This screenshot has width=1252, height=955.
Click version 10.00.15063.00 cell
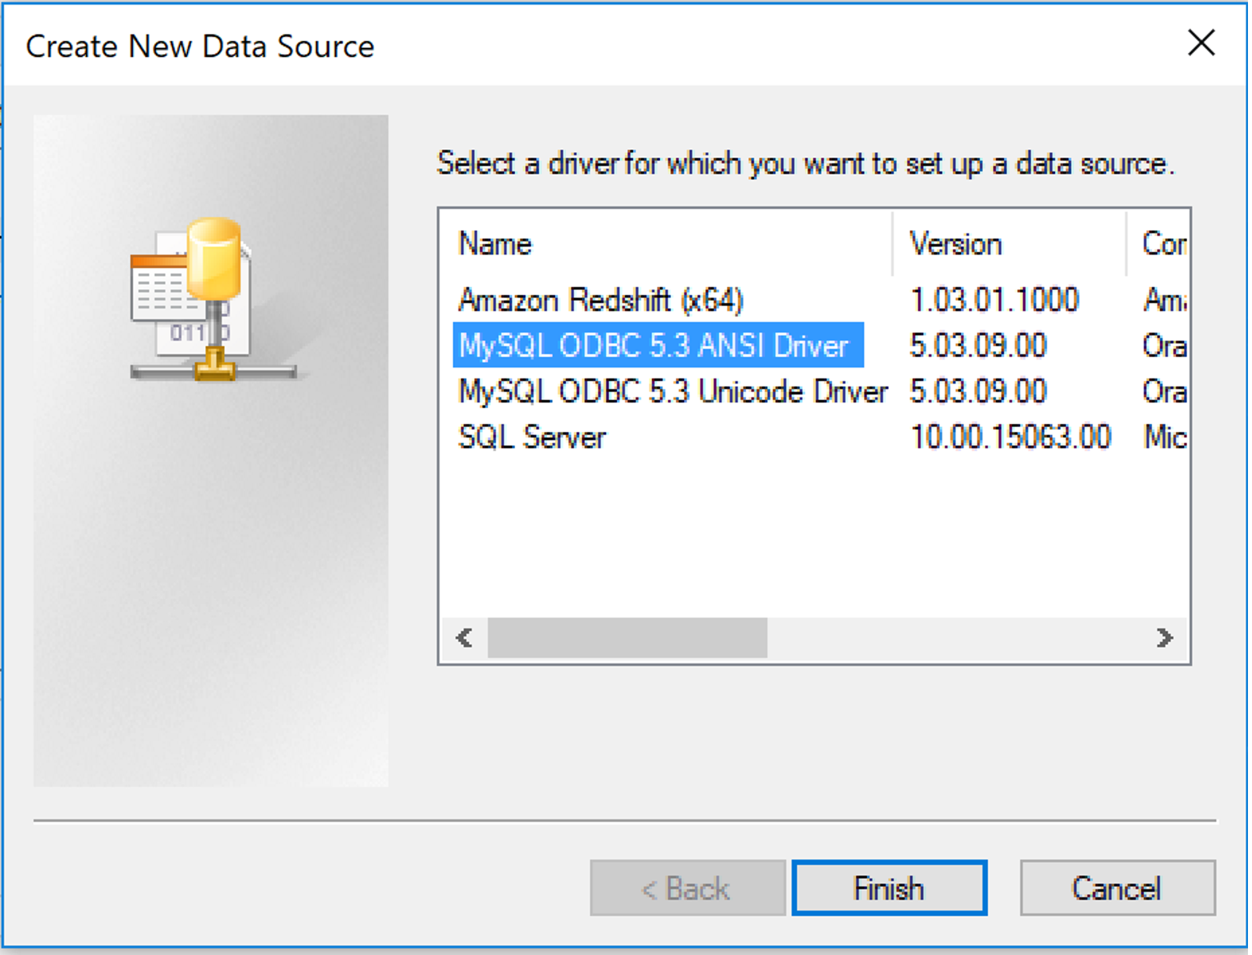point(1010,437)
